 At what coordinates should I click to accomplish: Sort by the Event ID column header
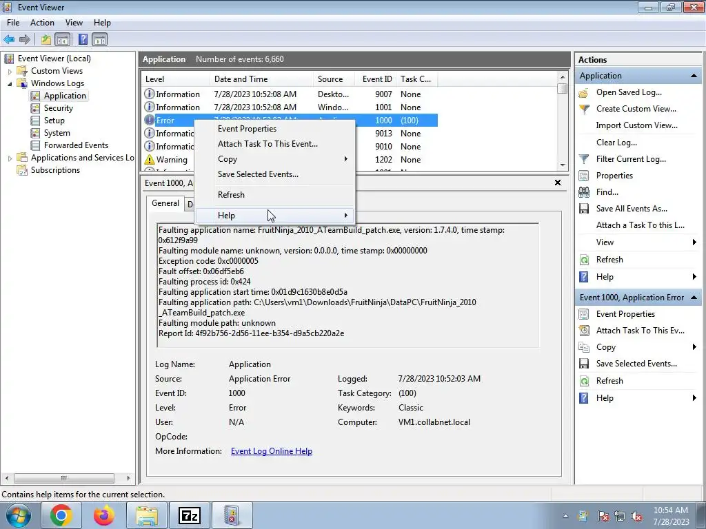[x=376, y=79]
